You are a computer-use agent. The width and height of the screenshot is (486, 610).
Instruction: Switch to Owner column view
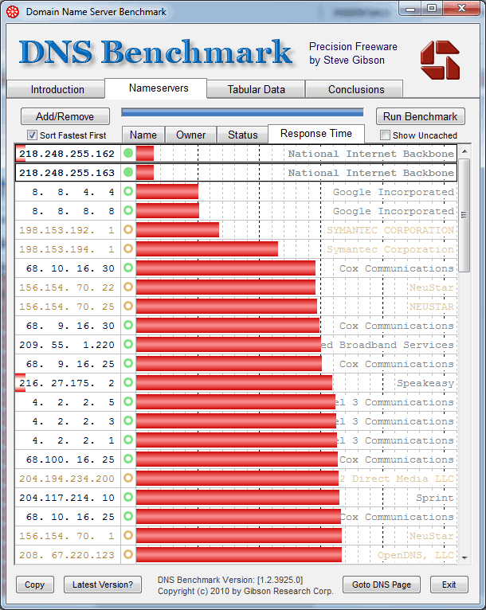(x=190, y=135)
